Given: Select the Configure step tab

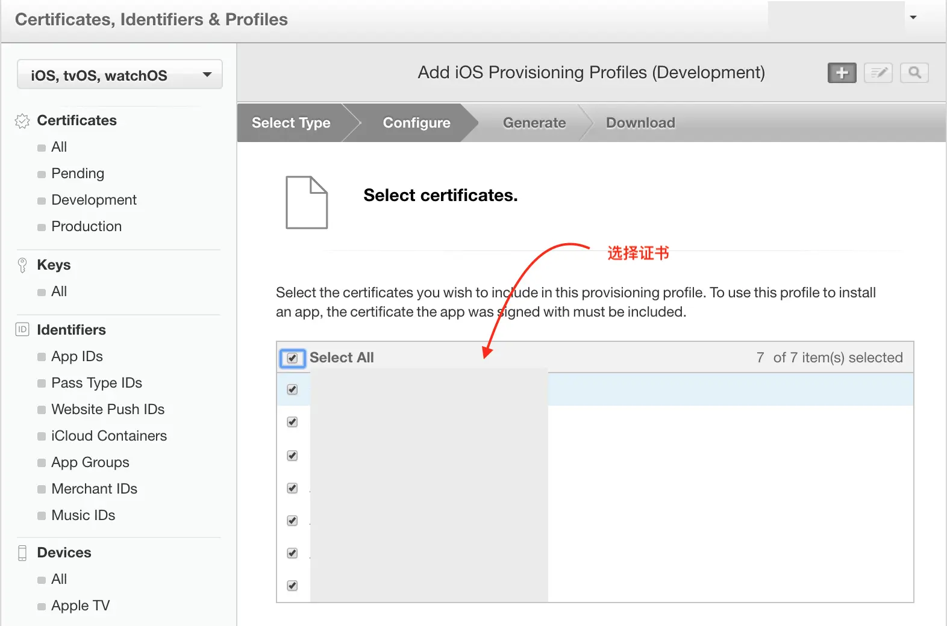Looking at the screenshot, I should tap(416, 123).
